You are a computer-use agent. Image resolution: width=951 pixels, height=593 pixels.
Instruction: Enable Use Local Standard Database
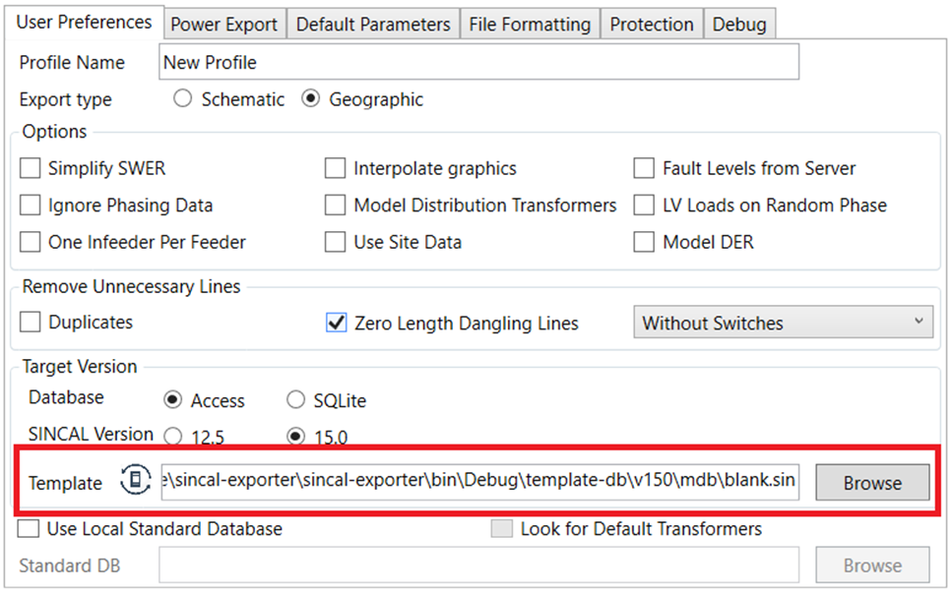(30, 529)
